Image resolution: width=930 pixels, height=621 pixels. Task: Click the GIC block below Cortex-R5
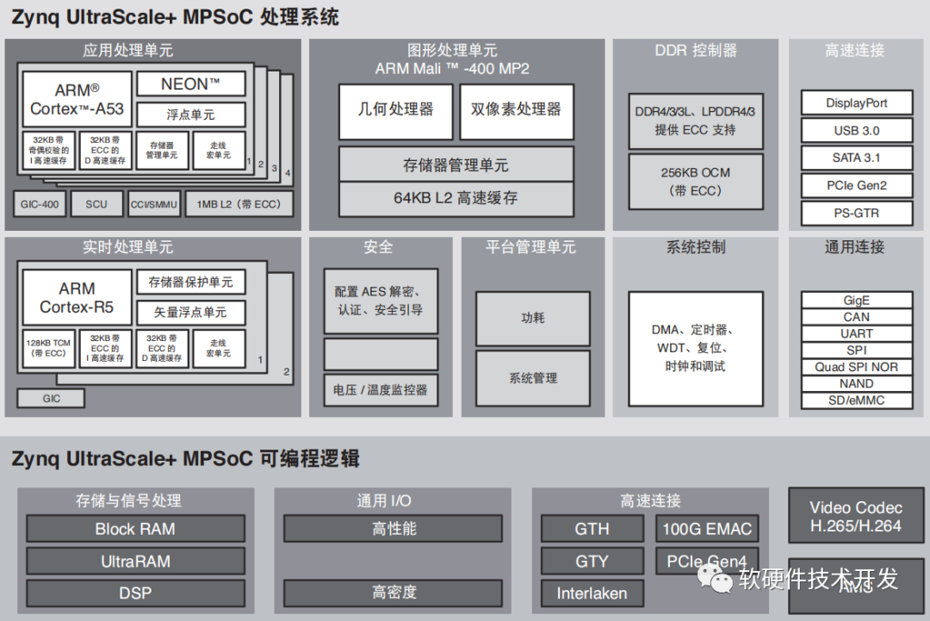[51, 398]
